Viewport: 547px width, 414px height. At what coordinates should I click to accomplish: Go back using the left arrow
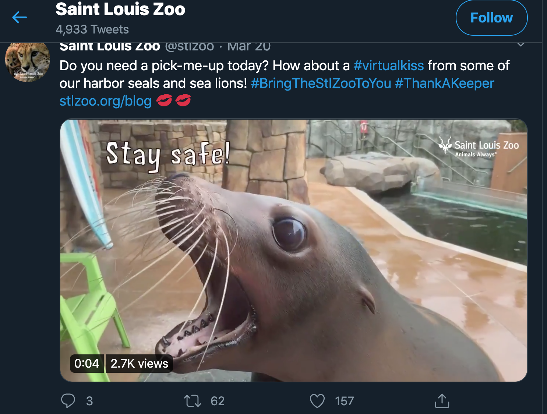20,17
